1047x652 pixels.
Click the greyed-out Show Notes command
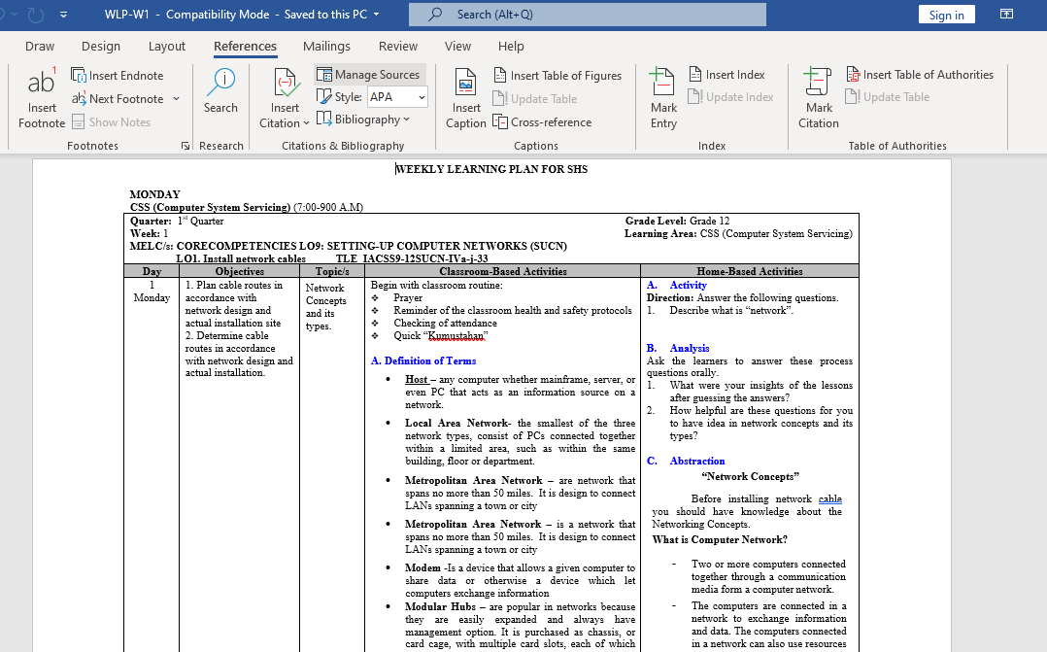pyautogui.click(x=111, y=122)
